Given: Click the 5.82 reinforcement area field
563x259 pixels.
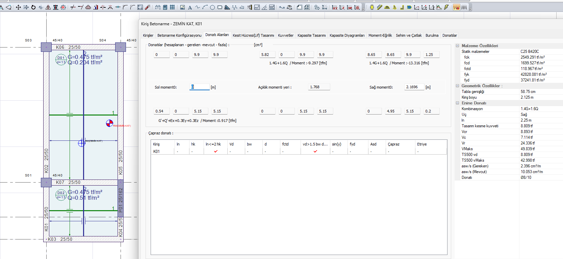Looking at the screenshot, I should click(x=267, y=55).
